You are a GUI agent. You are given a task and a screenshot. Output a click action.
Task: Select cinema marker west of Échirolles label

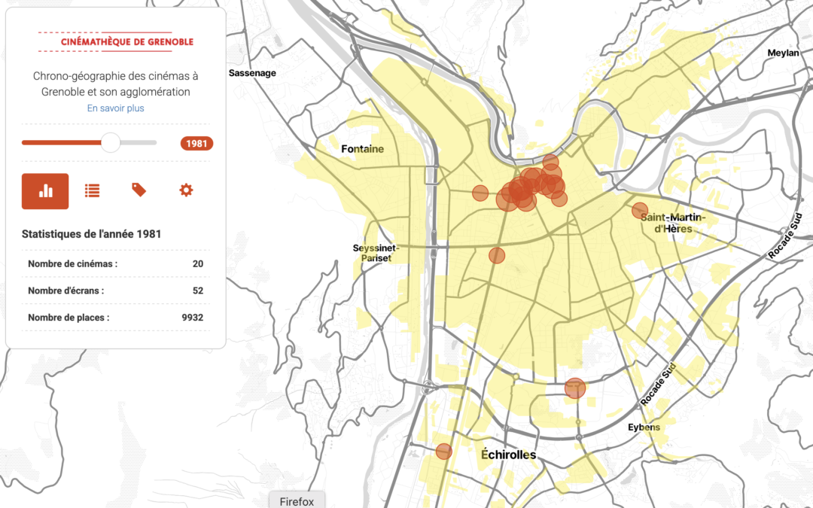[x=443, y=452]
